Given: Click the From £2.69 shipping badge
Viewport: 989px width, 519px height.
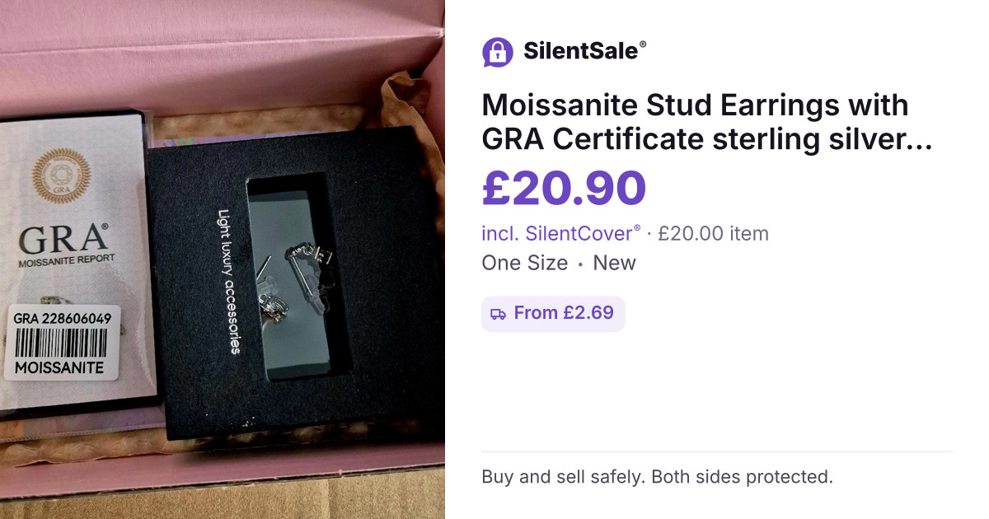Looking at the screenshot, I should pyautogui.click(x=553, y=314).
